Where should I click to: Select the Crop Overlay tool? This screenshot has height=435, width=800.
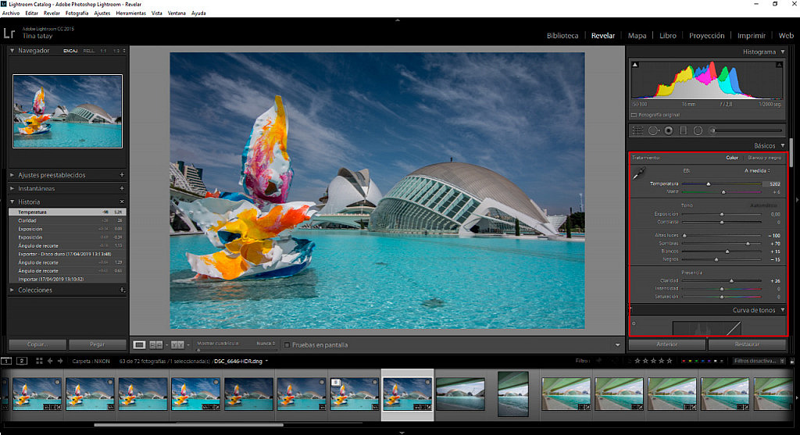637,130
